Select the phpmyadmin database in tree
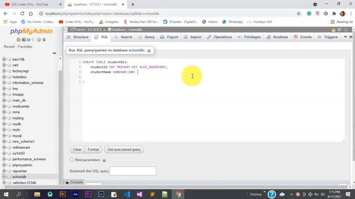The width and height of the screenshot is (355, 199). coord(22,165)
